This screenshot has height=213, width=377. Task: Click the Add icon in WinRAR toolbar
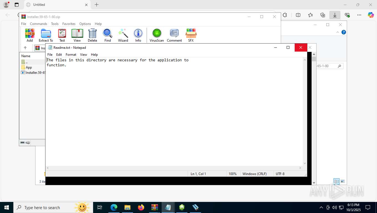(30, 35)
